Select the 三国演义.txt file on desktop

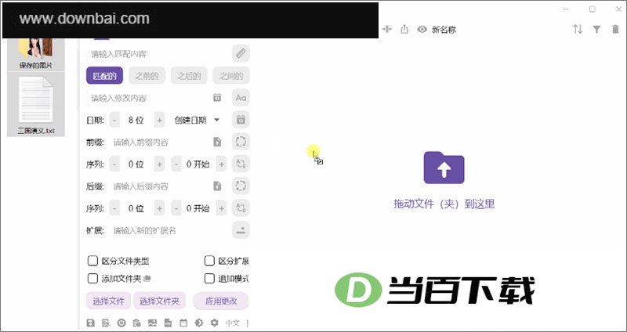coord(36,105)
